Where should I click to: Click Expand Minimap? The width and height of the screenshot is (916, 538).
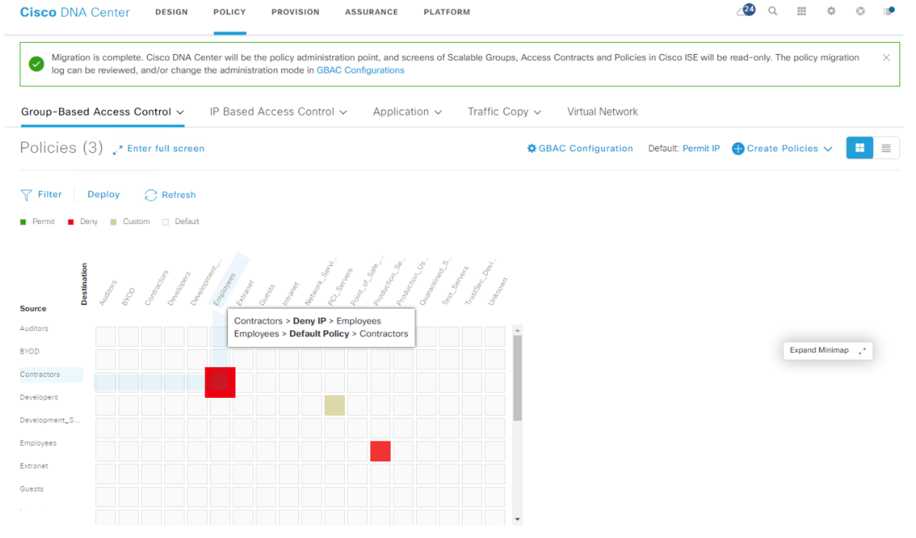[x=828, y=350]
